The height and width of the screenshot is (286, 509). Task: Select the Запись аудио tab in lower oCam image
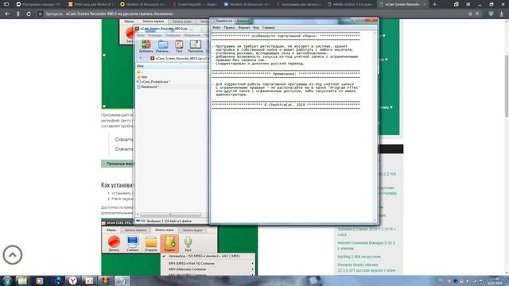192,230
